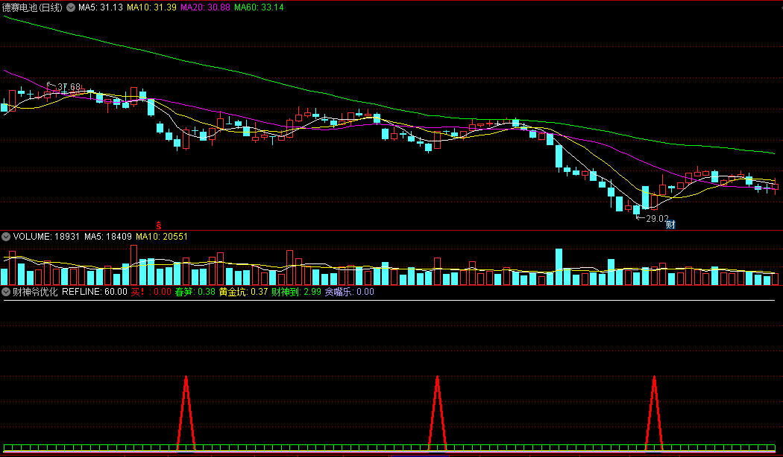Image resolution: width=783 pixels, height=457 pixels.
Task: Open the 财神爷优化 indicator dropdown arrow
Action: point(6,292)
